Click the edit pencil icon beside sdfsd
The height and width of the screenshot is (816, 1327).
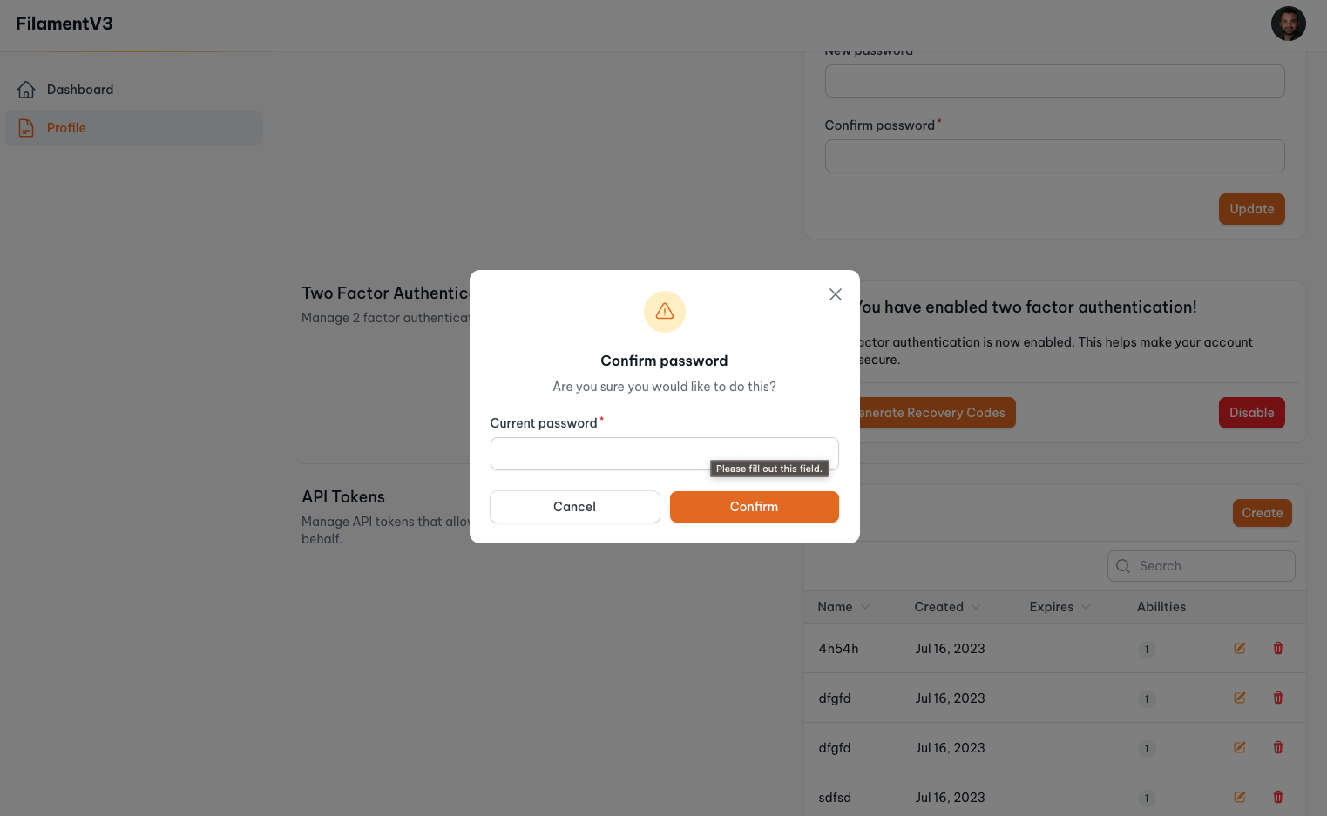1239,797
